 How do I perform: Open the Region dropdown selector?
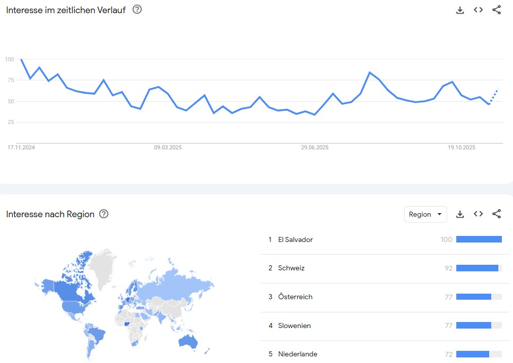425,214
